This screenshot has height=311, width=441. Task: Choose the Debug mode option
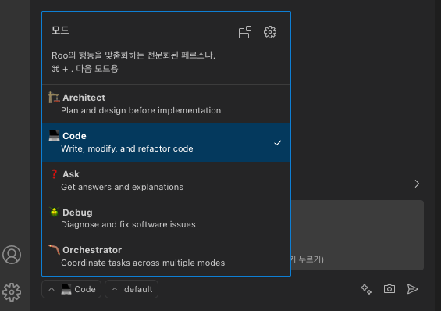[166, 219]
